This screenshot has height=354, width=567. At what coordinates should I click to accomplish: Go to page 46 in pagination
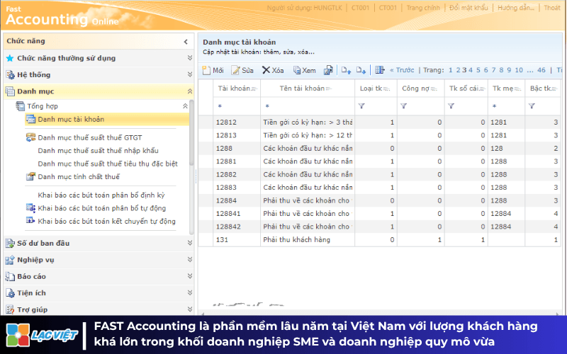pyautogui.click(x=541, y=70)
